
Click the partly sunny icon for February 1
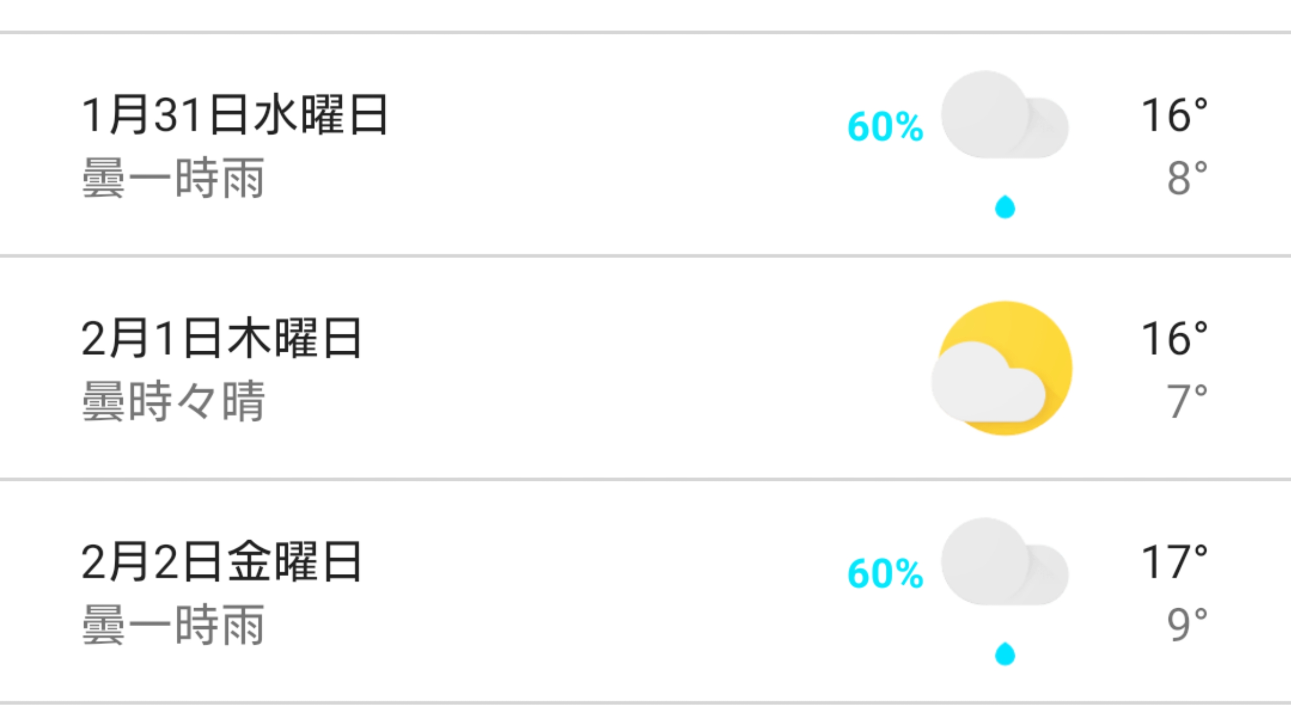pos(1002,368)
